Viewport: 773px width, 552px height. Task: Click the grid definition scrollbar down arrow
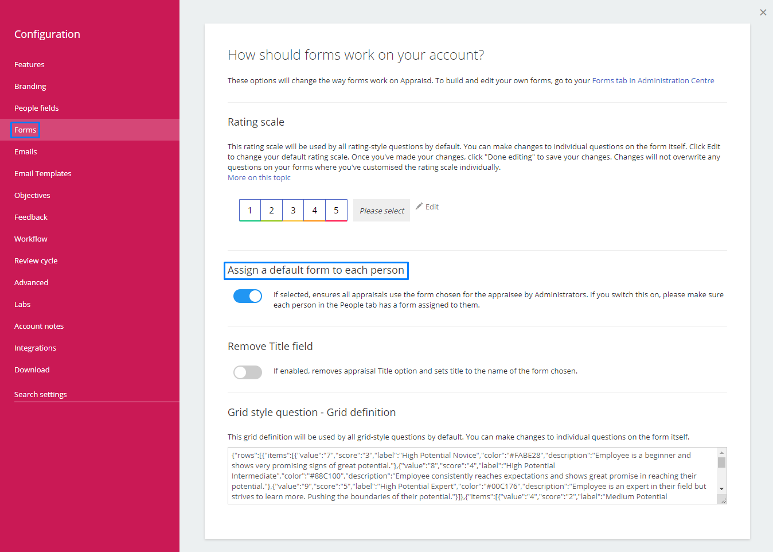point(722,489)
